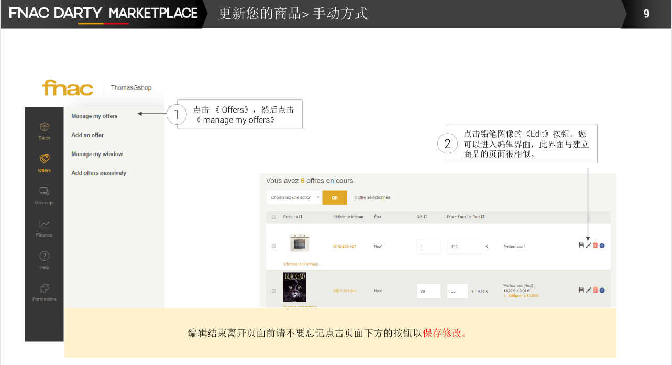This screenshot has height=365, width=672.
Task: Click the 'Référence interne' column header
Action: tap(348, 216)
